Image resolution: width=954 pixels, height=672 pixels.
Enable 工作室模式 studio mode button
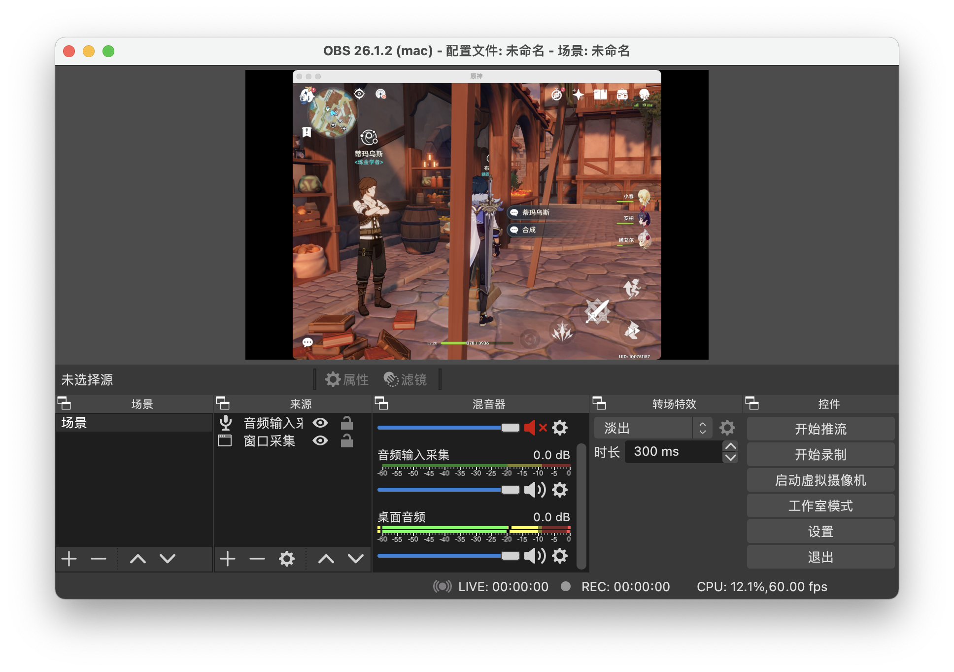tap(820, 505)
